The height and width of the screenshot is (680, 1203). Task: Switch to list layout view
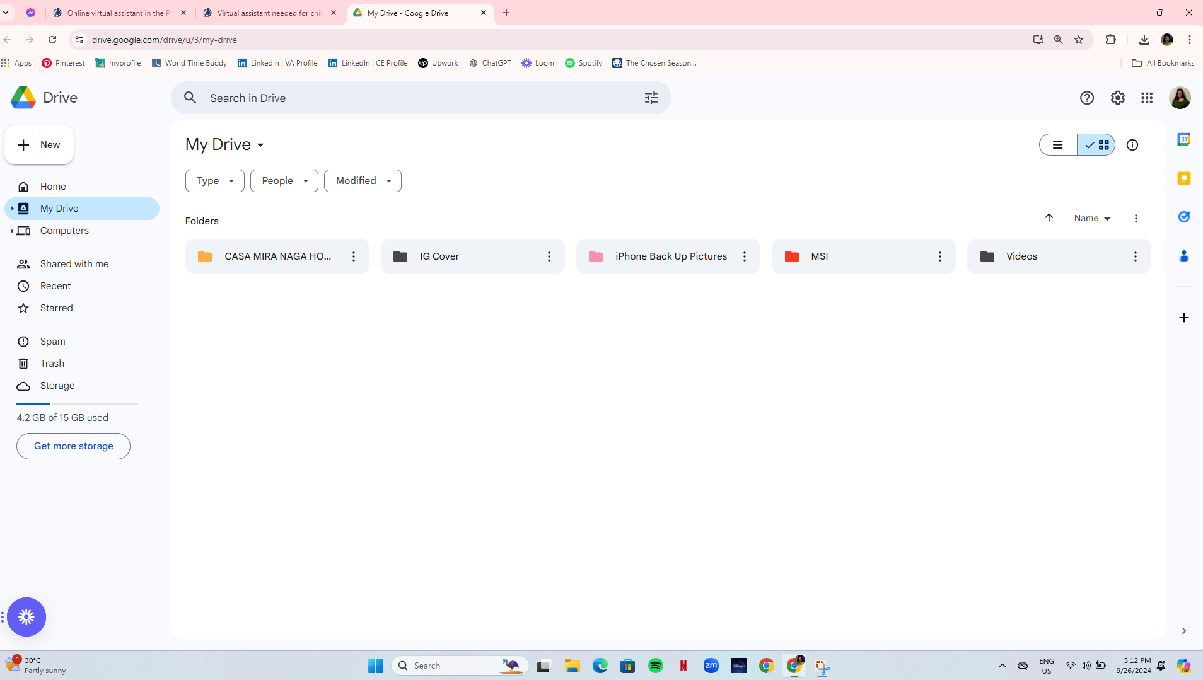1058,145
